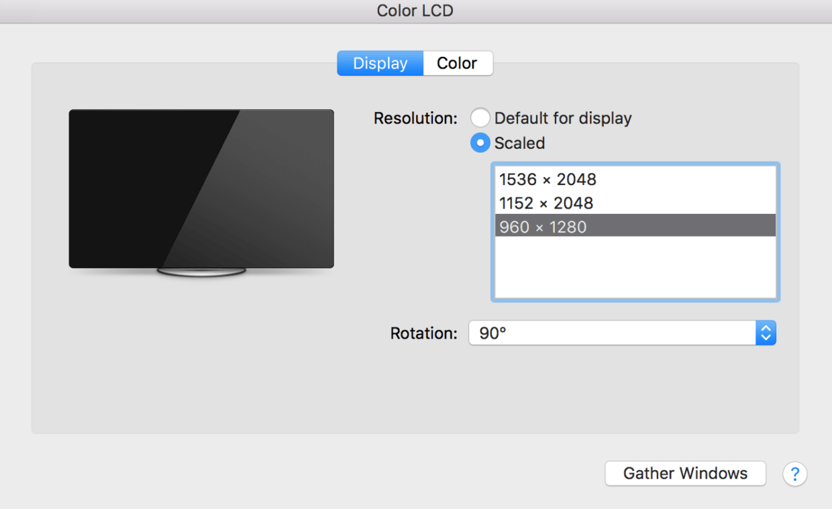Screen dimensions: 832x509
Task: Click the "Default for display" label text
Action: tap(563, 119)
